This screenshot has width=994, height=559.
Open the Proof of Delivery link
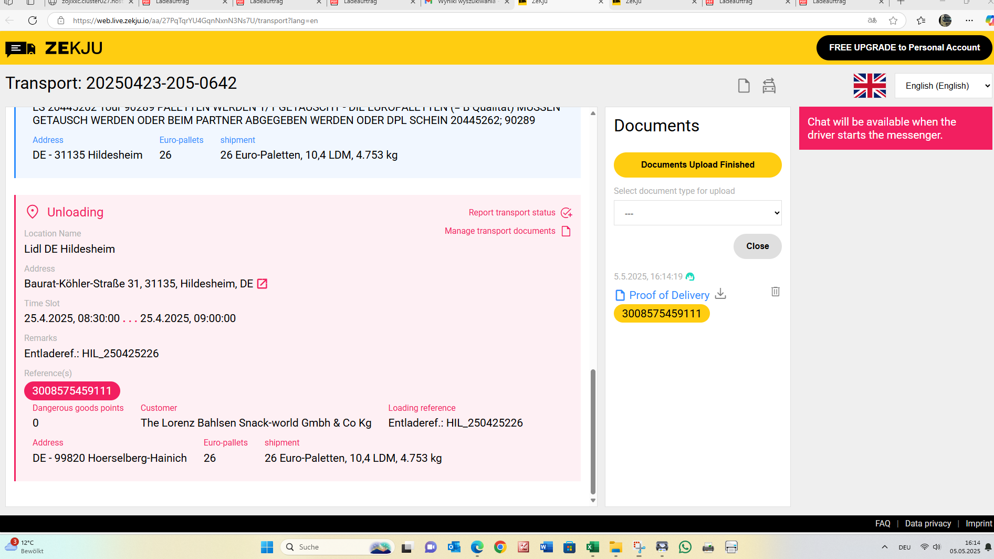669,295
